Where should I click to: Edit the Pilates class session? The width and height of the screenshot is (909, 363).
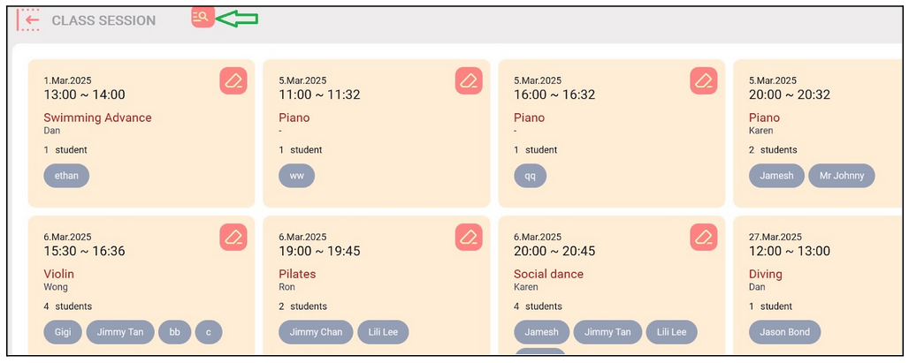[469, 237]
